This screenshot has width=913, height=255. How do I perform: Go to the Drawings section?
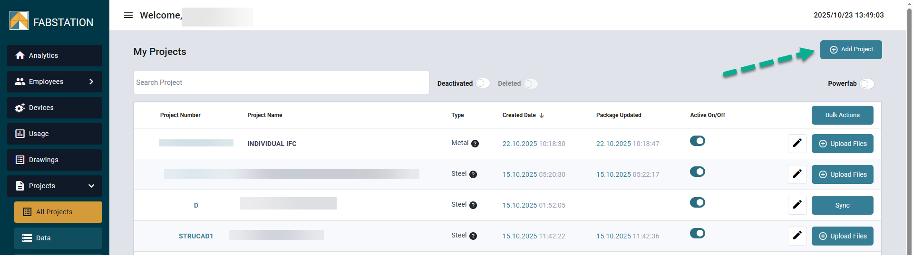click(55, 160)
